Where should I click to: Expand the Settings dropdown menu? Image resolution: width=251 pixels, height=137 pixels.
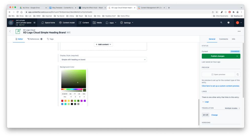[x=127, y=23]
